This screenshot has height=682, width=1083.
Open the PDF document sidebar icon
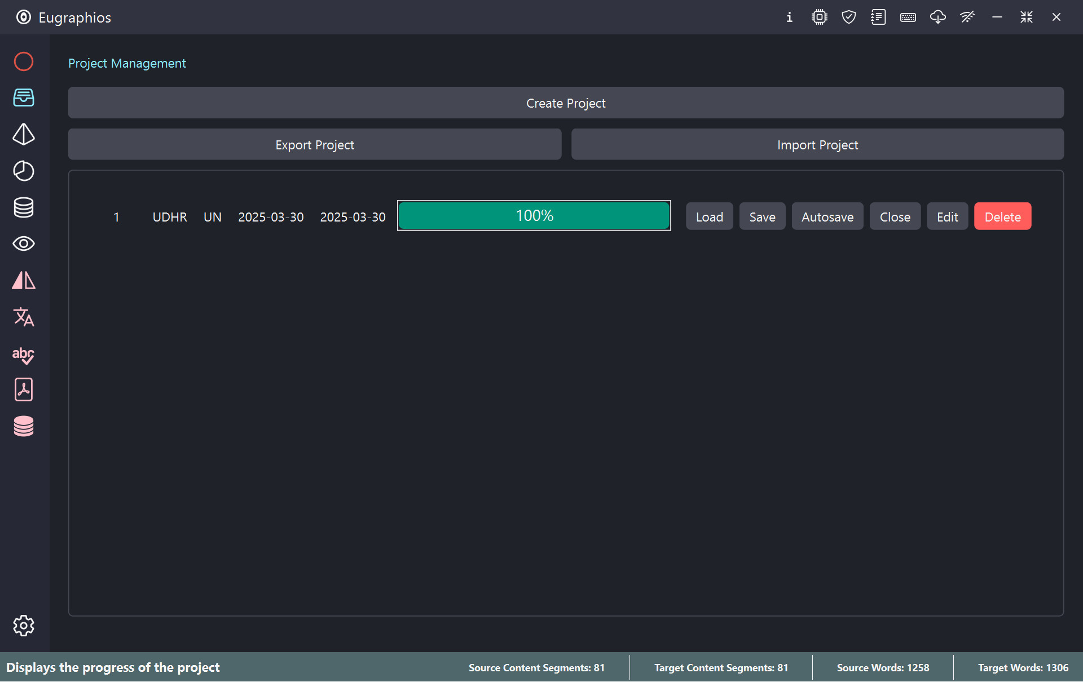click(24, 389)
